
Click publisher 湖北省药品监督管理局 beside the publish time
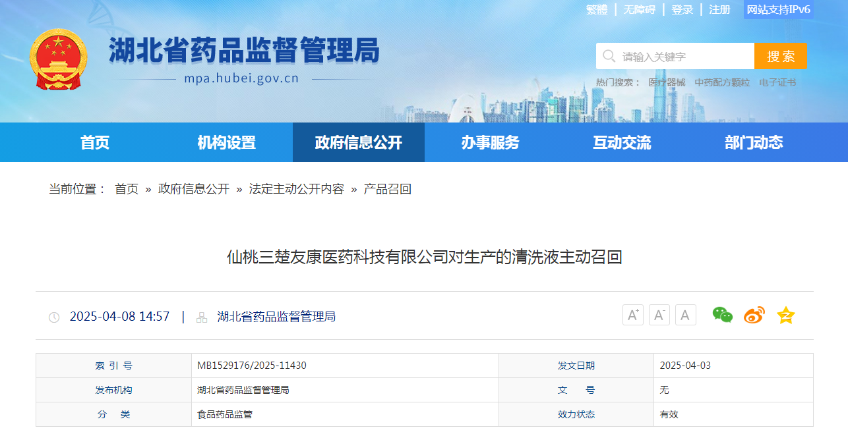click(x=276, y=317)
